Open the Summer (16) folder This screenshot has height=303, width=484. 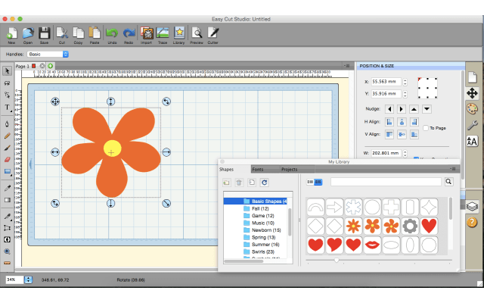(x=265, y=245)
